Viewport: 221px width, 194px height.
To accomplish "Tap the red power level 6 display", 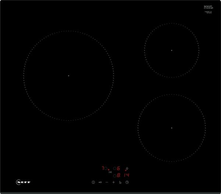I will (x=119, y=168).
